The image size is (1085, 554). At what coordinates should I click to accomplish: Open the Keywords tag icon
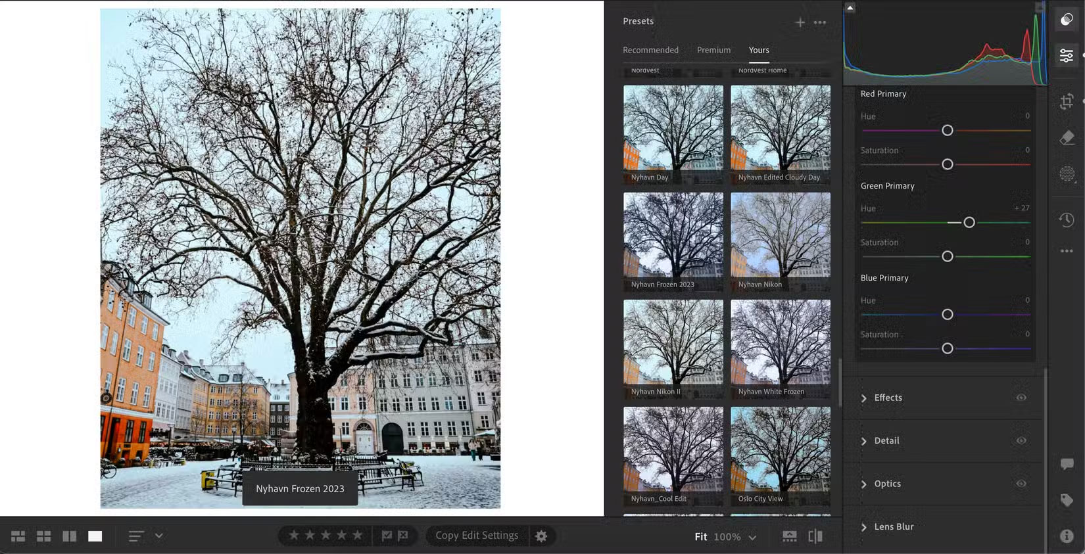pyautogui.click(x=1066, y=500)
